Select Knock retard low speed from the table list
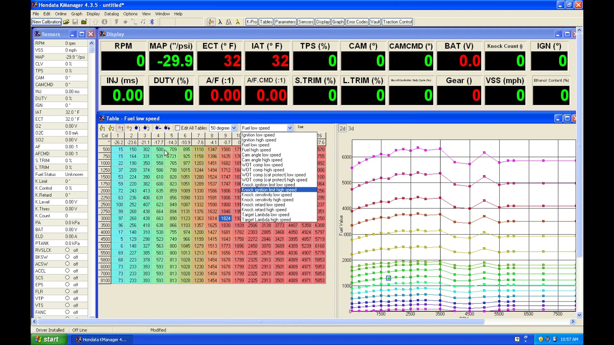Viewport: 614px width, 345px height. tap(264, 205)
